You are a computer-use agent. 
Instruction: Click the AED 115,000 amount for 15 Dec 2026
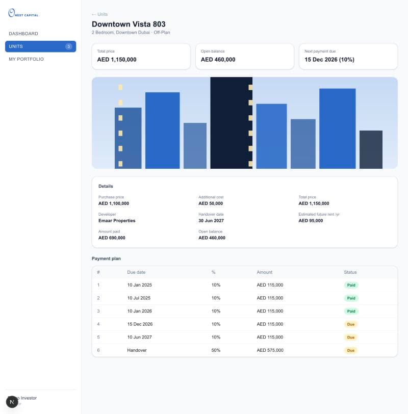pyautogui.click(x=270, y=324)
